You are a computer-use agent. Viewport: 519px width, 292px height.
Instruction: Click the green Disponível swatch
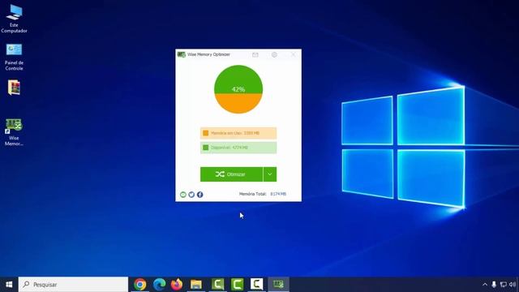205,148
